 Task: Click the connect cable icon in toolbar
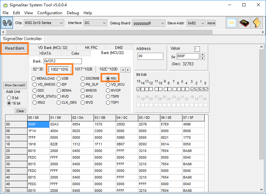[x=7, y=23]
